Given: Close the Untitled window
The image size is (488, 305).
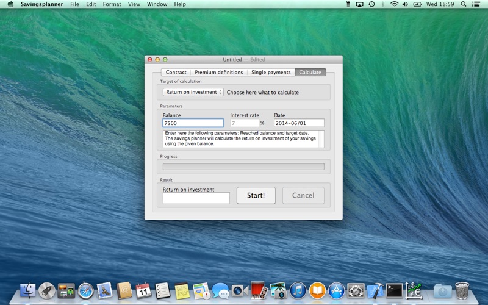Looking at the screenshot, I should click(149, 59).
